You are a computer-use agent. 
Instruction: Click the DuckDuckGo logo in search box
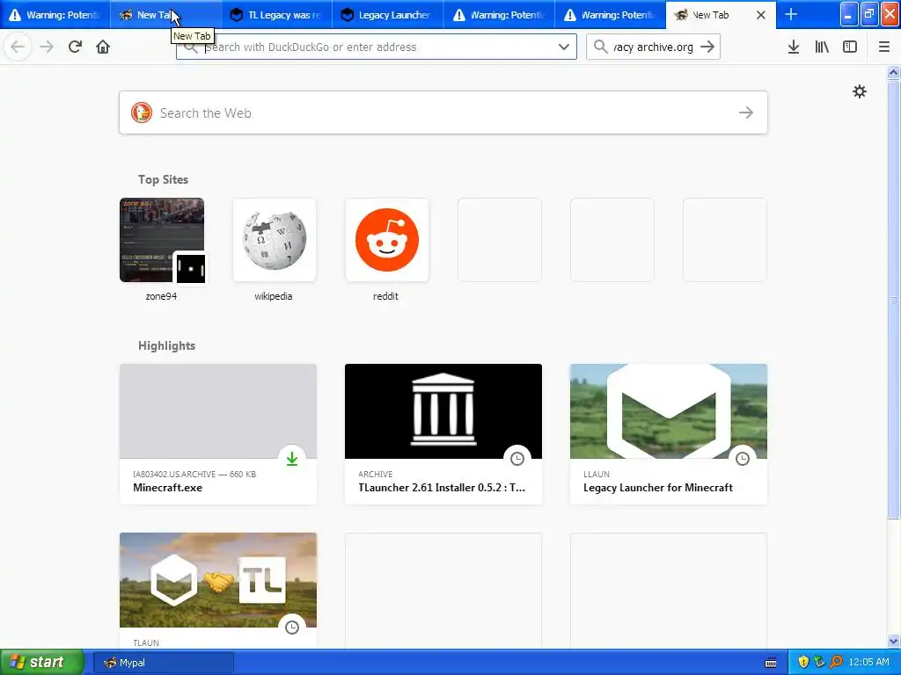coord(142,112)
